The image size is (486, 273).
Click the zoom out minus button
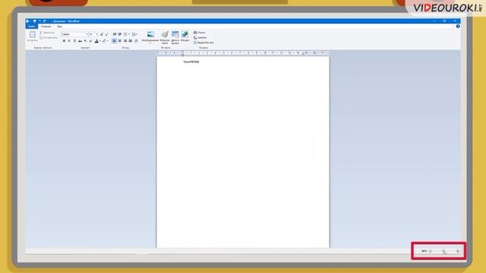[431, 251]
